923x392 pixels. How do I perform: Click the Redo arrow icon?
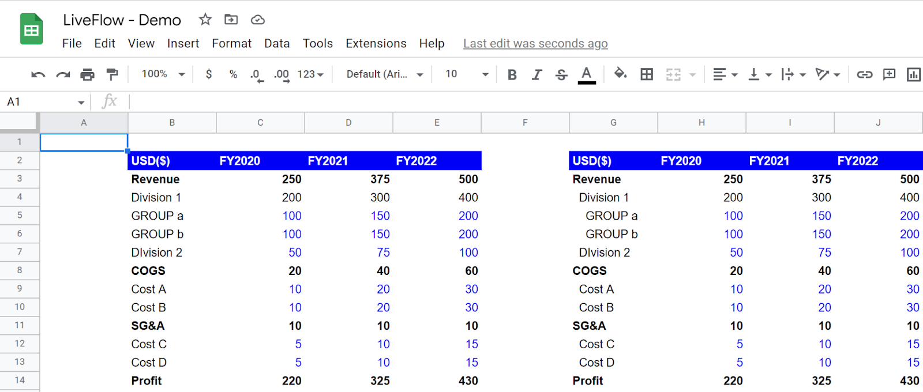(63, 74)
